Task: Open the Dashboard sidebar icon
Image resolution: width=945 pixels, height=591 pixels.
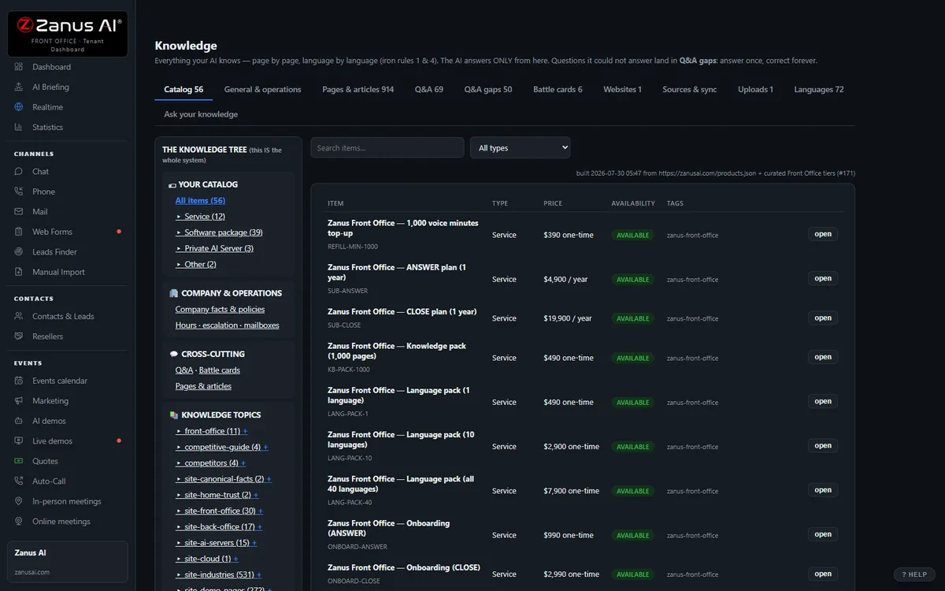Action: click(19, 67)
